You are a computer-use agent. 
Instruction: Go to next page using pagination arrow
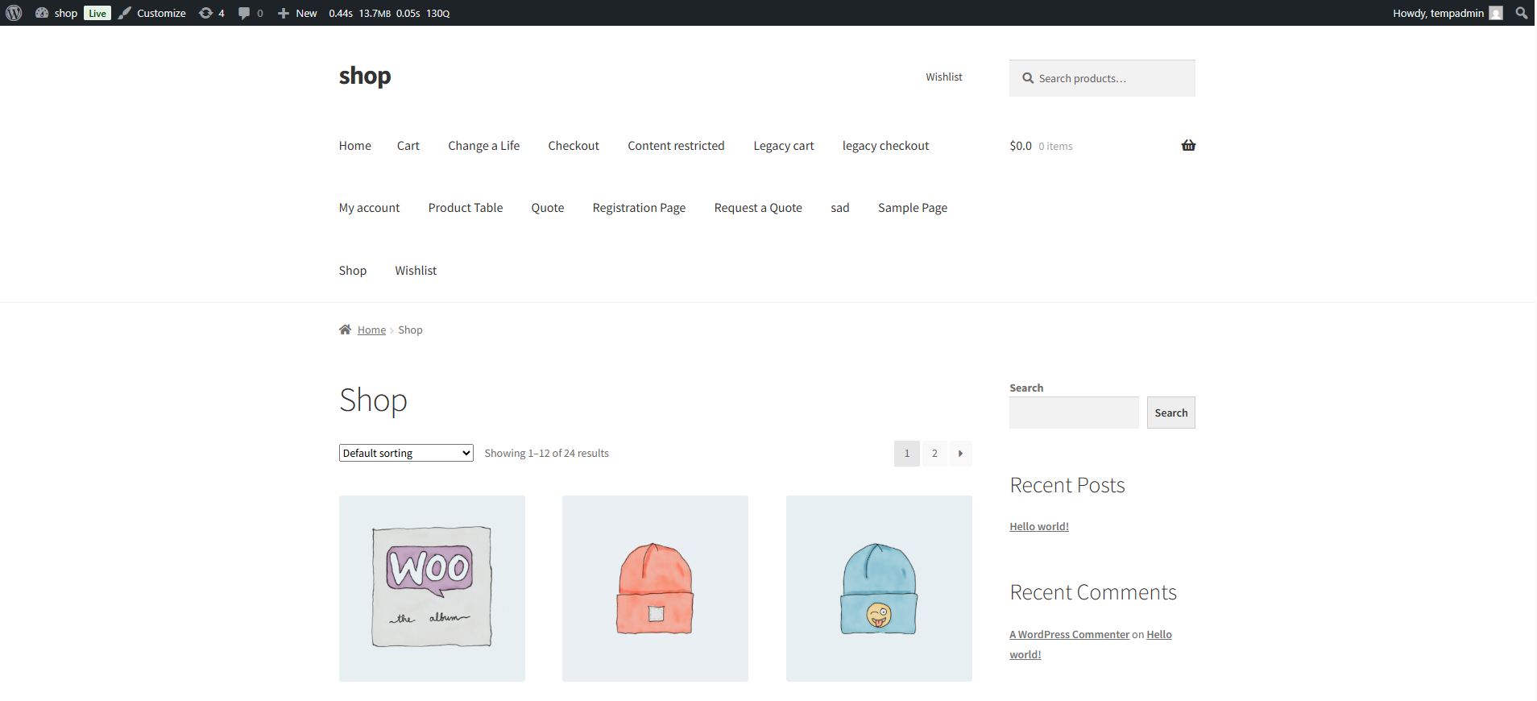coord(960,454)
